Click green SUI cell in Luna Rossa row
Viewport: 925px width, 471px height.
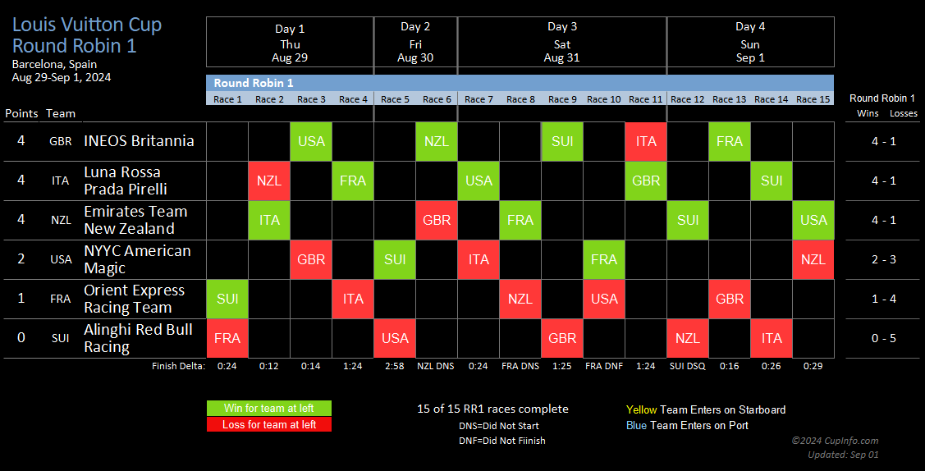click(772, 181)
